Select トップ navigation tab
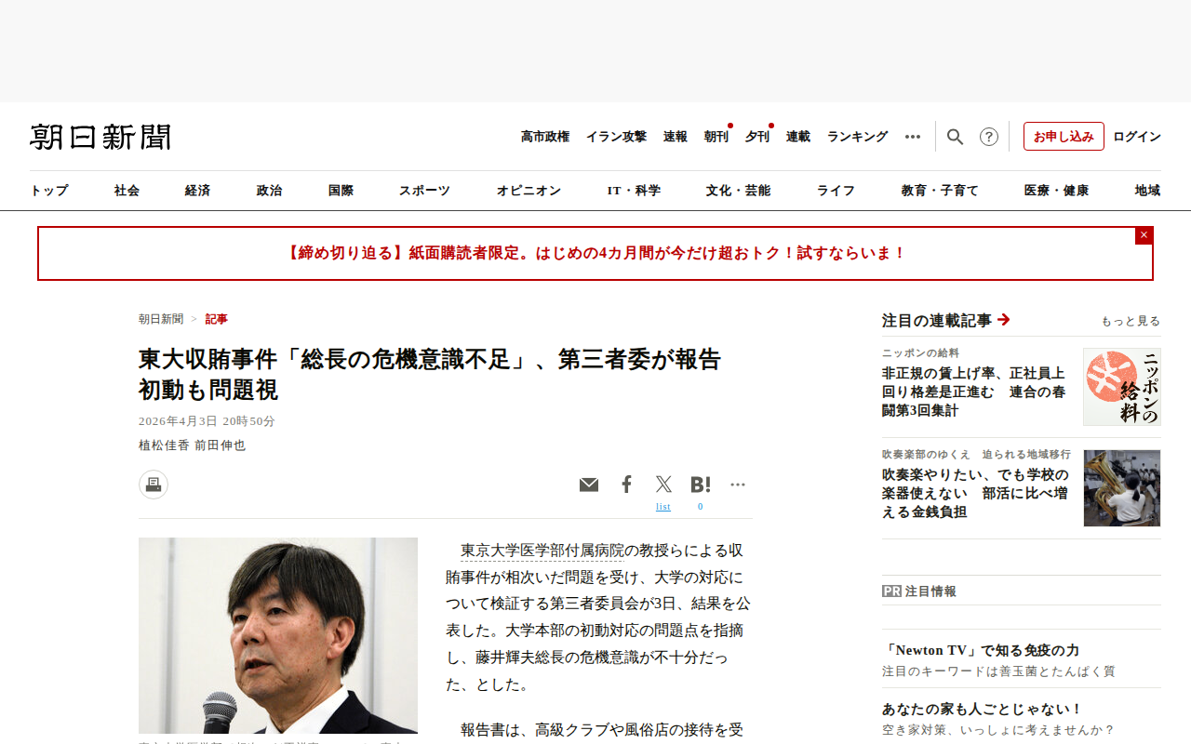 49,191
